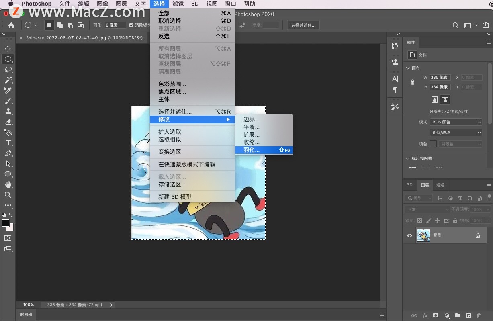Select New selection mode square
Image resolution: width=493 pixels, height=321 pixels.
pos(49,25)
